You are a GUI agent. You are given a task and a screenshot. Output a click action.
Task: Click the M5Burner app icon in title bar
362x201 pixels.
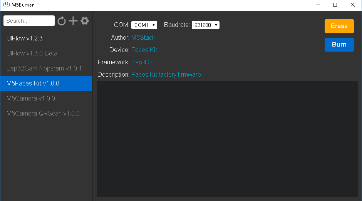tap(7, 5)
